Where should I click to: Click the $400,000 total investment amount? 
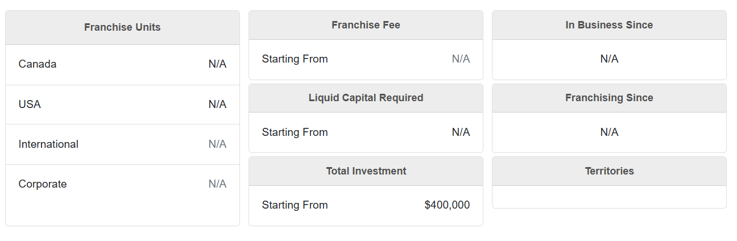pos(447,205)
